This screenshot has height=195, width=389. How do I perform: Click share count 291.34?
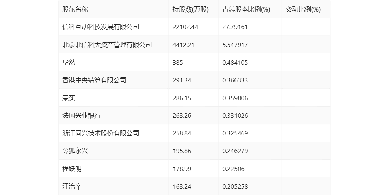[182, 80]
